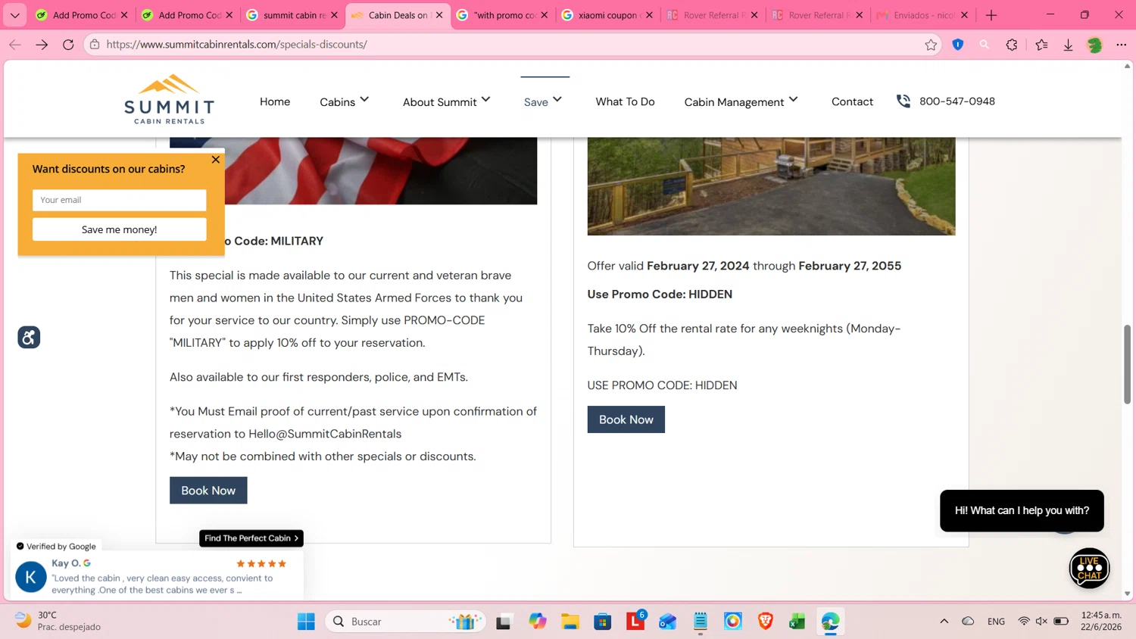Open the blue shield tracking protection icon

(x=958, y=45)
